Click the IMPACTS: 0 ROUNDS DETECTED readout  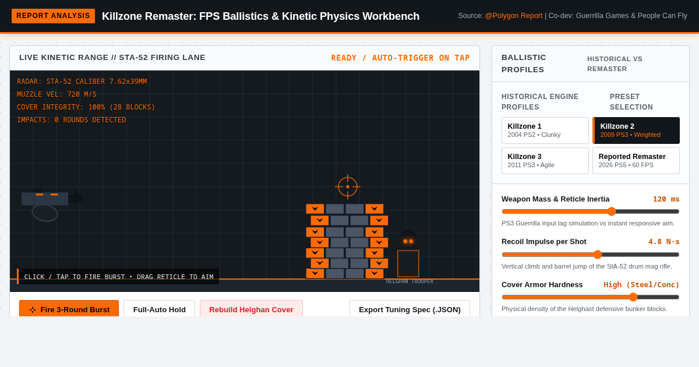pos(71,120)
